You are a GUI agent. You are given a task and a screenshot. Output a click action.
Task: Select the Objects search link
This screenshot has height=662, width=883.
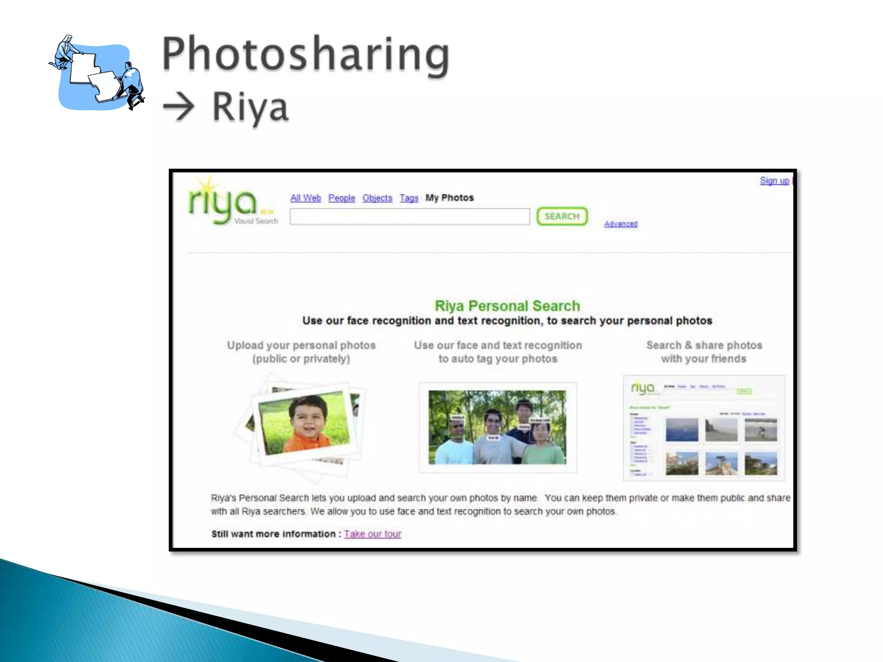click(x=377, y=198)
